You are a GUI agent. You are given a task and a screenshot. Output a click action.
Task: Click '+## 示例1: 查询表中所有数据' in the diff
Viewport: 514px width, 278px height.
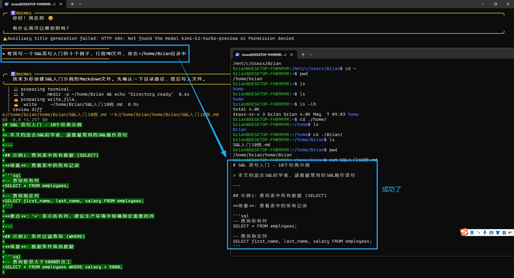point(50,155)
